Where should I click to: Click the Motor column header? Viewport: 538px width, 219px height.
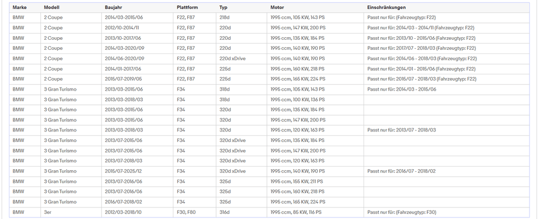tap(277, 7)
